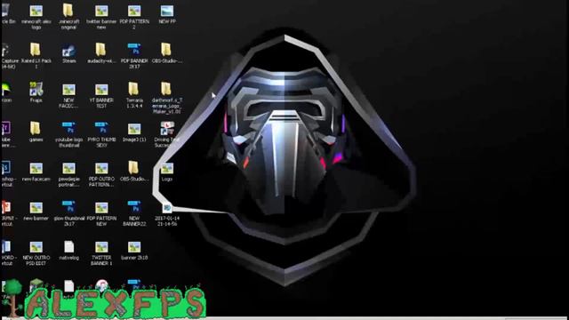Open the 'TWITTER BANNER 1' image
This screenshot has height=320, width=569.
click(101, 253)
